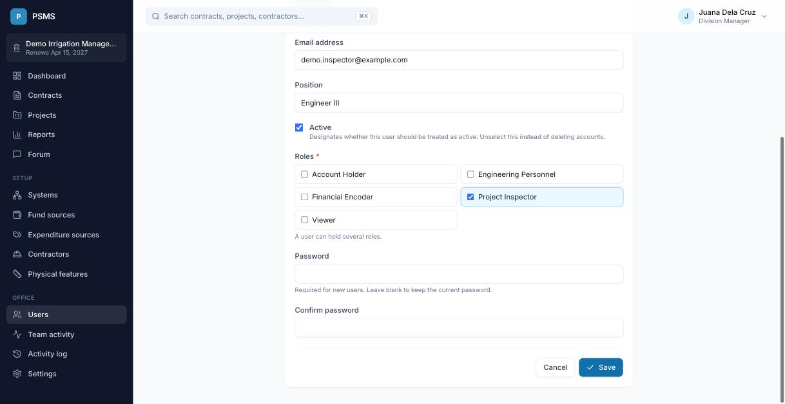Open Physical features
The image size is (785, 404).
(66, 274)
